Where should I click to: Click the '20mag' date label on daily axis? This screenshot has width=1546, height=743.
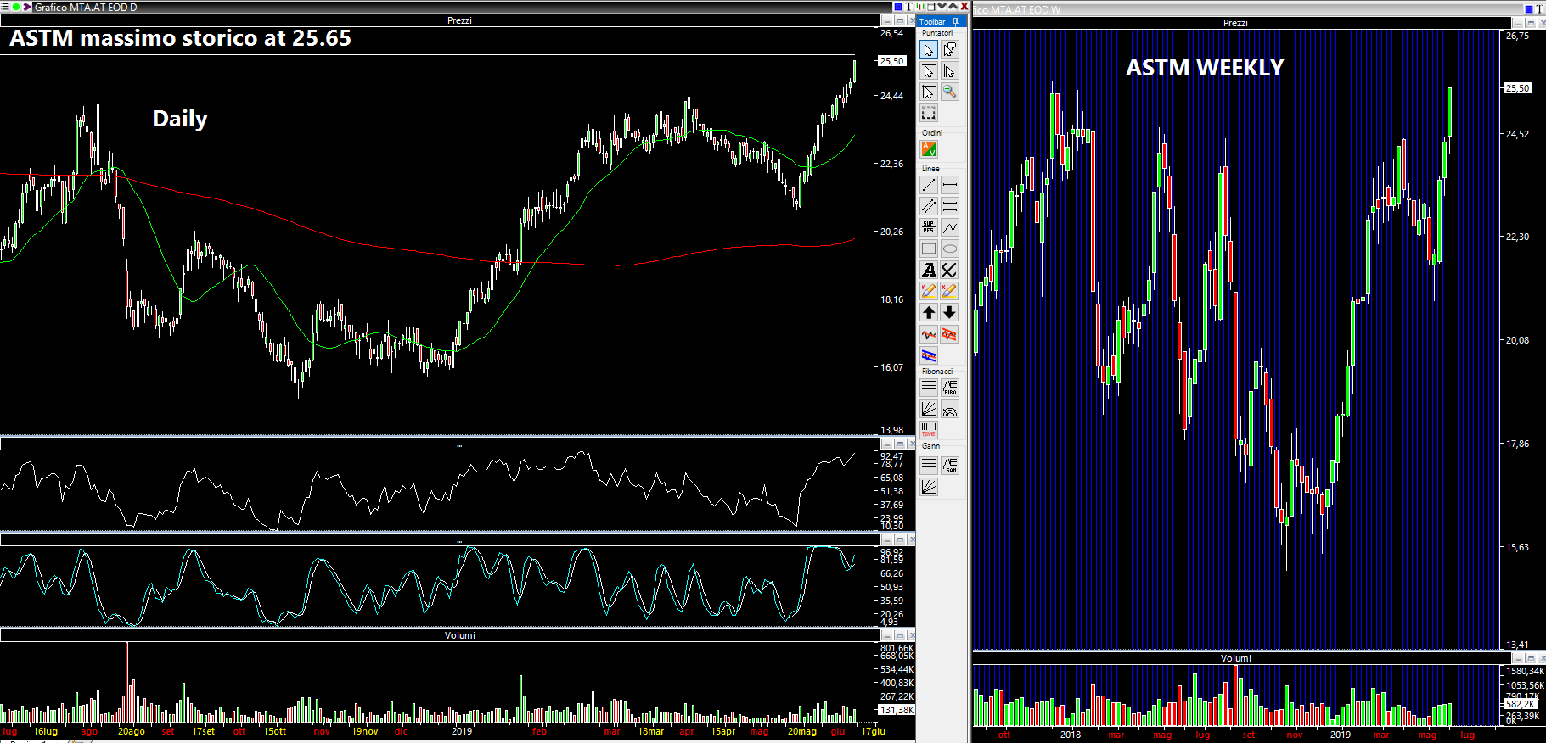point(801,731)
